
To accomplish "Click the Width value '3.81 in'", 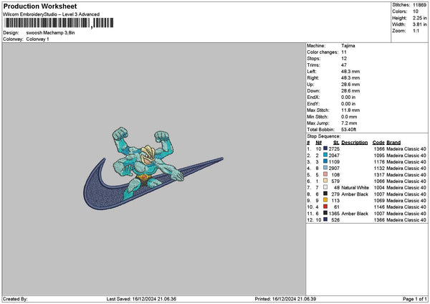I will 419,24.
